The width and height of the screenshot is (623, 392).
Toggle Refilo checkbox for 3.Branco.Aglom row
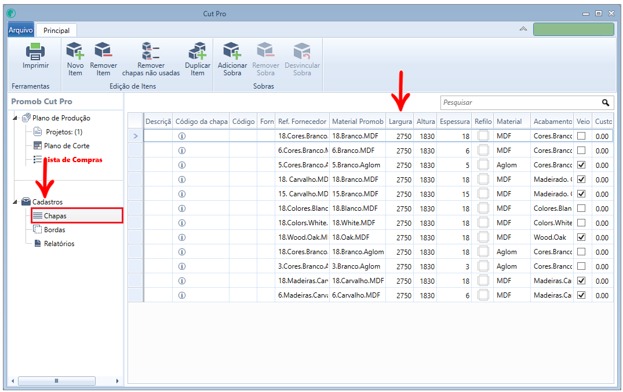tap(483, 266)
